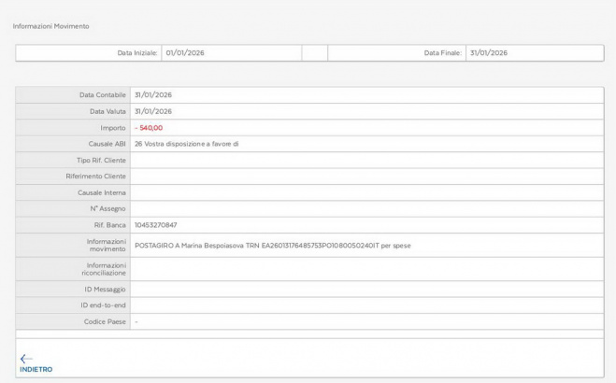Select the Data Finale value 31/01/2026
The image size is (616, 383).
[488, 53]
